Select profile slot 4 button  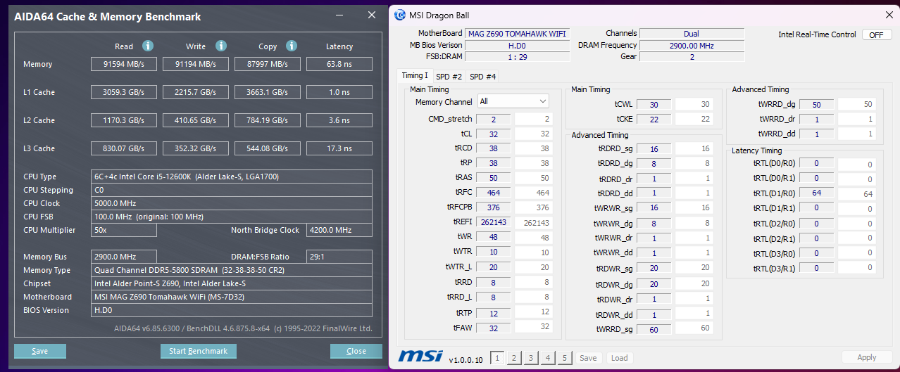click(548, 358)
